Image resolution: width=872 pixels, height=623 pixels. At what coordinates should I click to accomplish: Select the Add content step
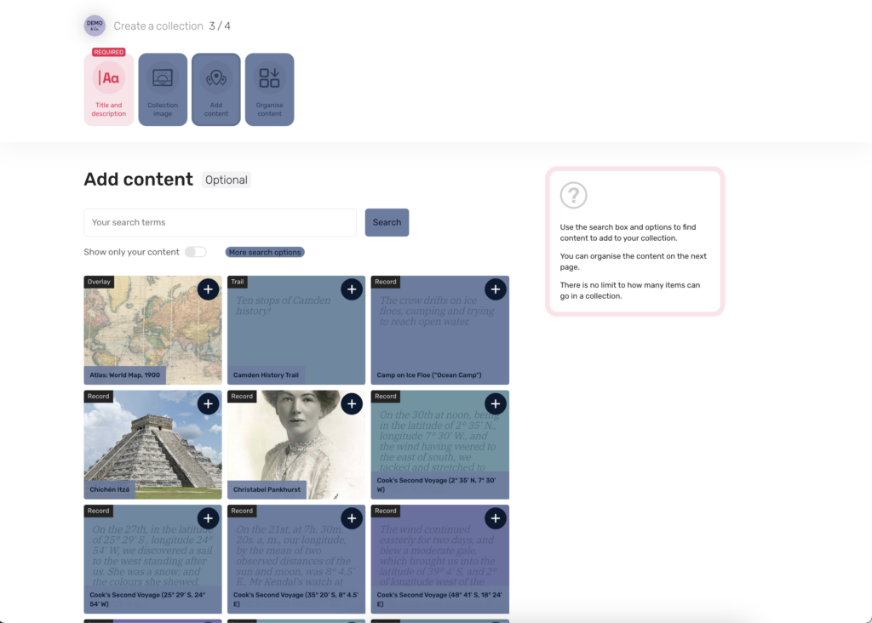point(216,89)
